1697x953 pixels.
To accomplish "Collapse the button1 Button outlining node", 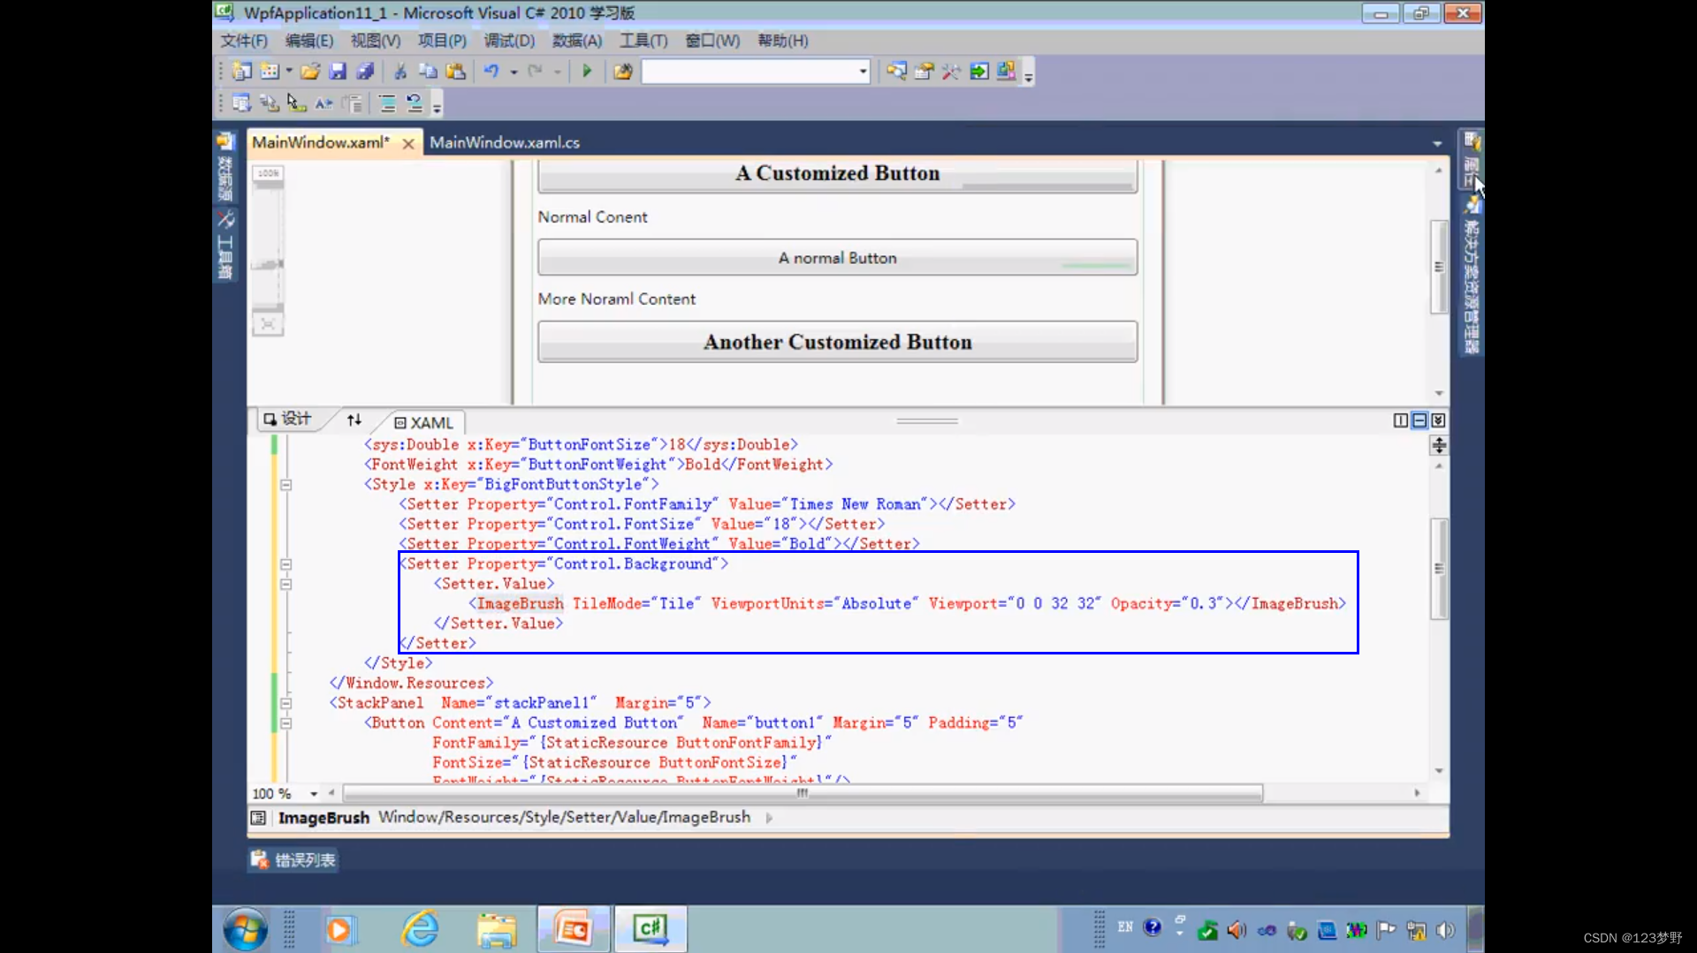I will point(285,723).
